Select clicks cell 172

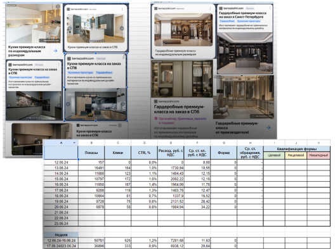[118, 179]
